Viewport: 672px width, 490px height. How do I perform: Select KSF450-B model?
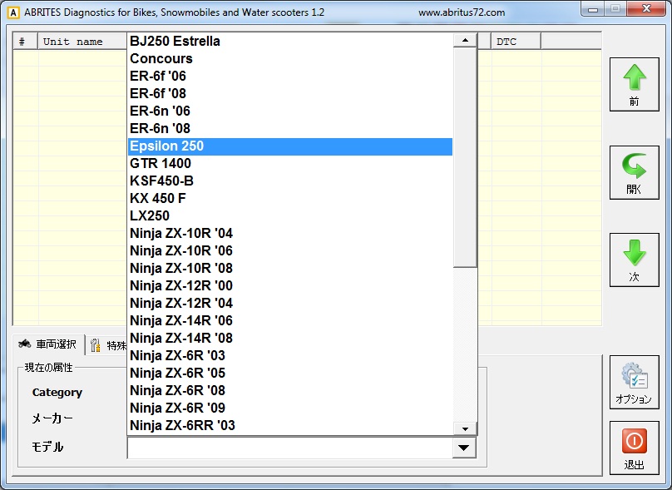290,181
